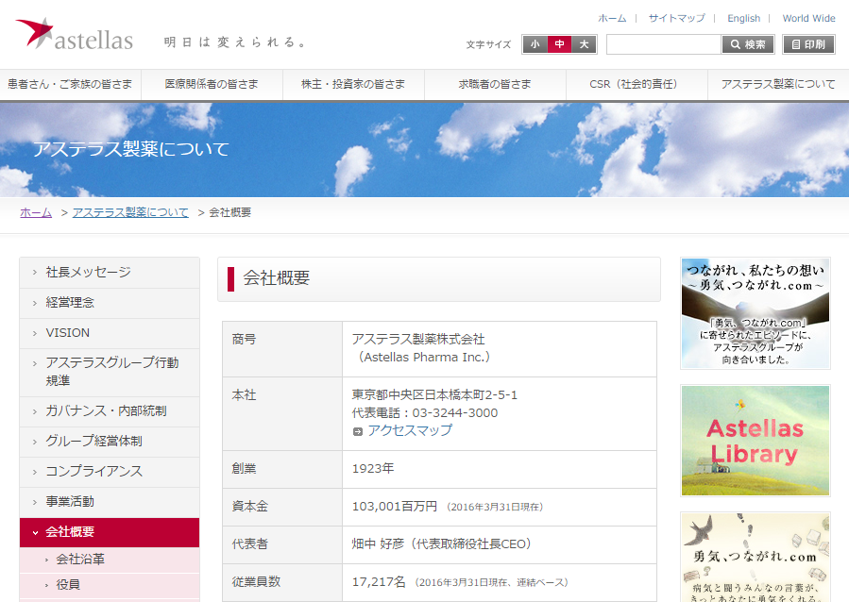Open the World Wide link
This screenshot has width=849, height=602.
click(x=808, y=18)
